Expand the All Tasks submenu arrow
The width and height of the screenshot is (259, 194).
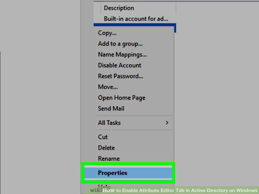pos(167,123)
